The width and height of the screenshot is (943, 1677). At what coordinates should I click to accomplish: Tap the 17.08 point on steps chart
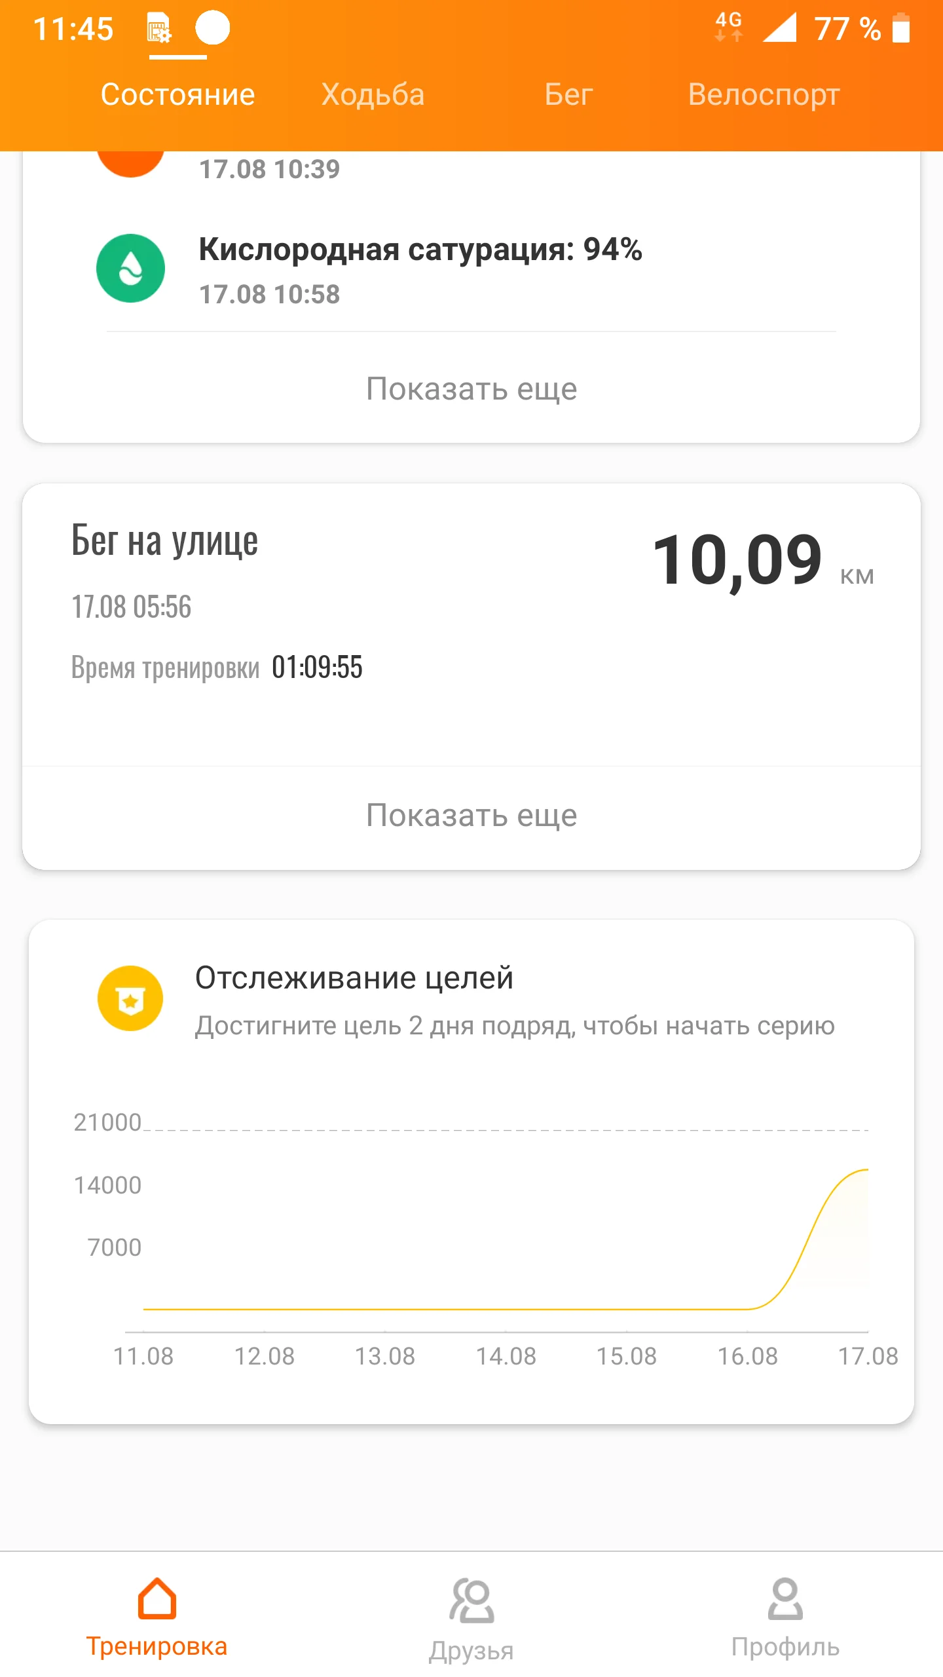coord(867,1170)
